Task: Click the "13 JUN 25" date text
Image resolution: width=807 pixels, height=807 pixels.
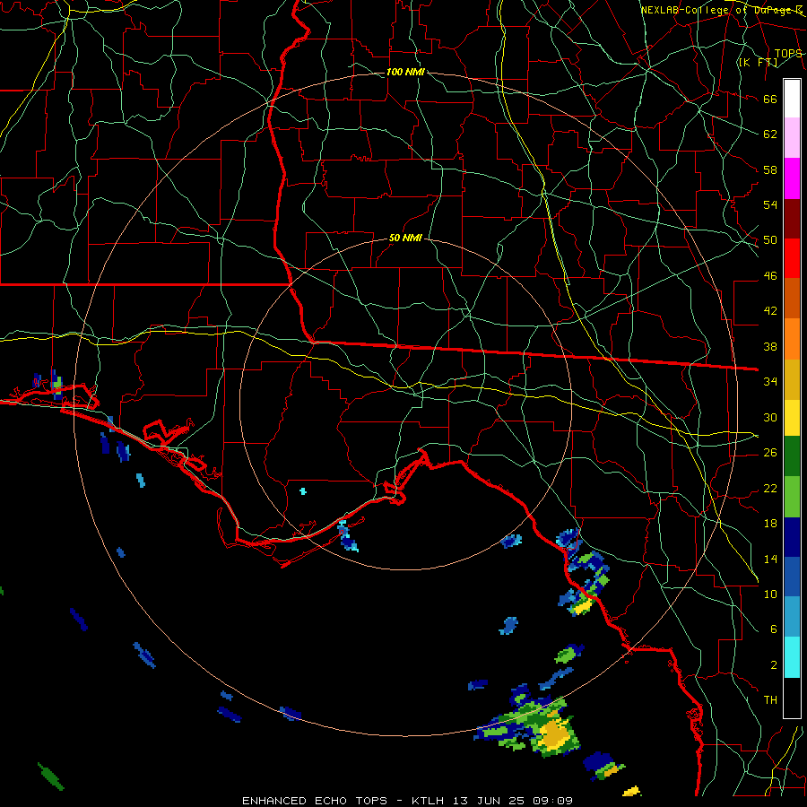Action: (x=490, y=801)
